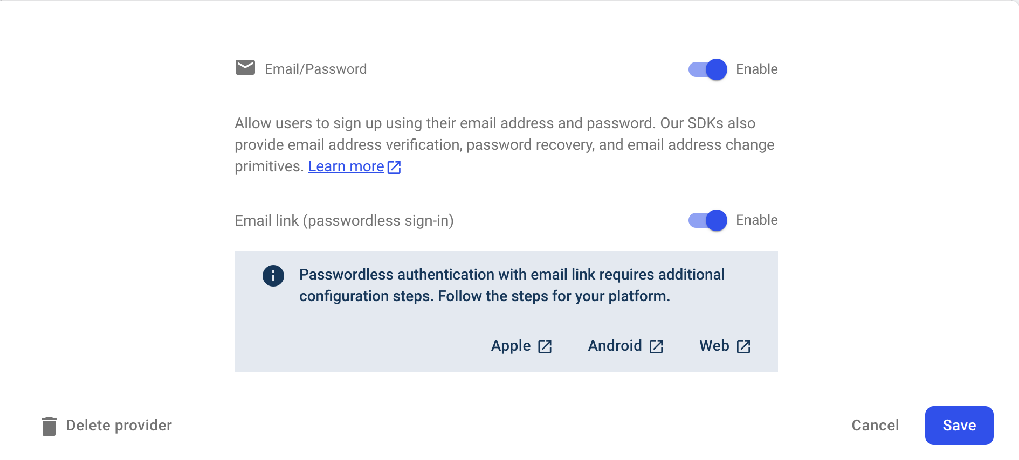Click the Email link (passwordless sign-in) label
The image size is (1019, 460).
click(345, 220)
